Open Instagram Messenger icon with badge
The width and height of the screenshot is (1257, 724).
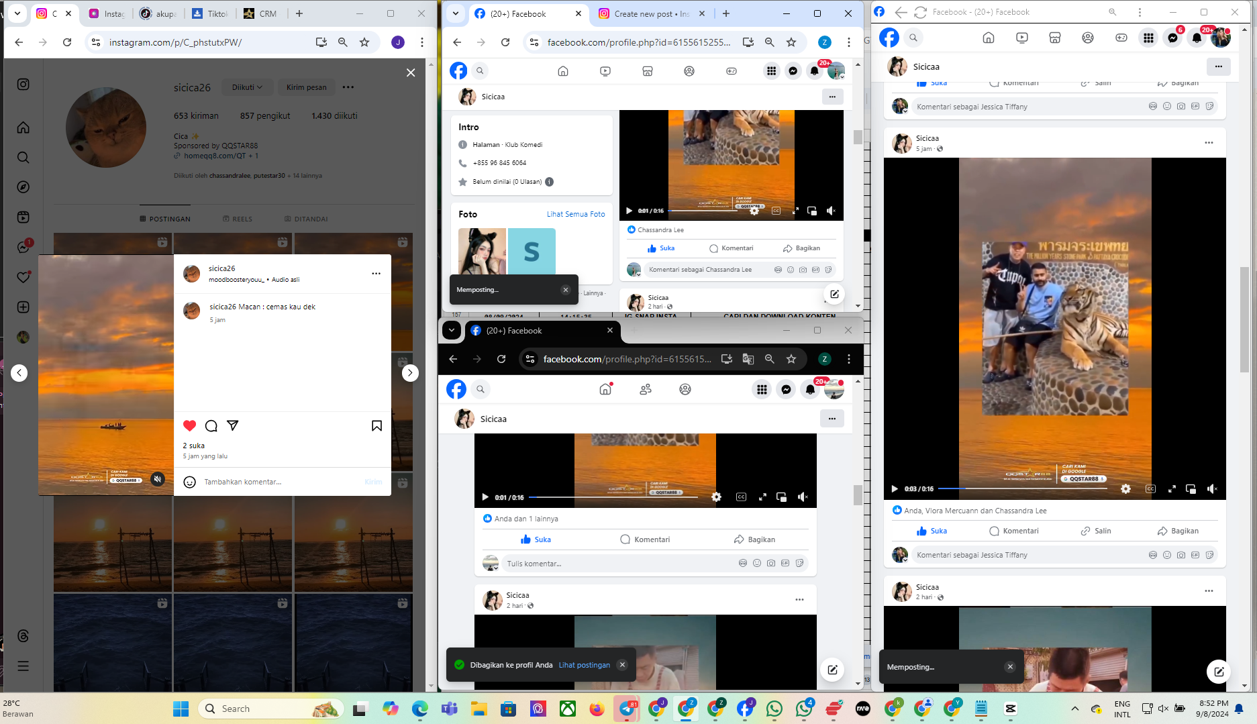pos(23,247)
